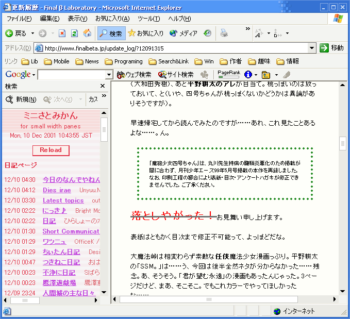Open the 作者 links folder

click(x=230, y=61)
